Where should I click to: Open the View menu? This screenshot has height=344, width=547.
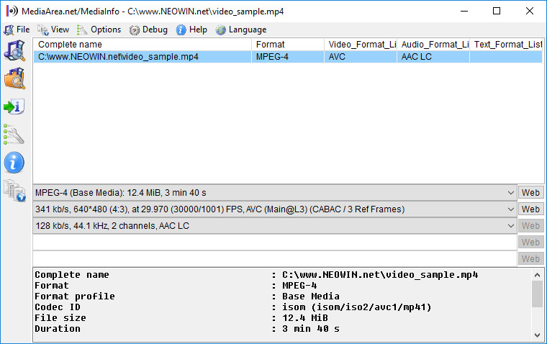coord(53,30)
